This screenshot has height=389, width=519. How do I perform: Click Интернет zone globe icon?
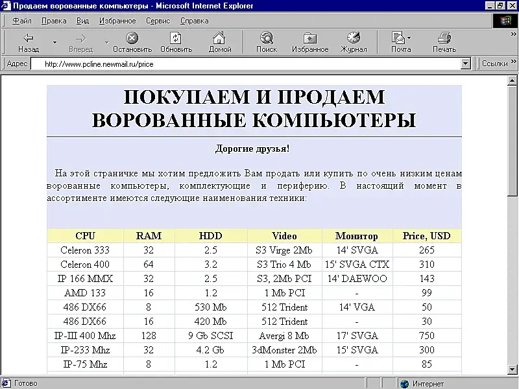[404, 383]
